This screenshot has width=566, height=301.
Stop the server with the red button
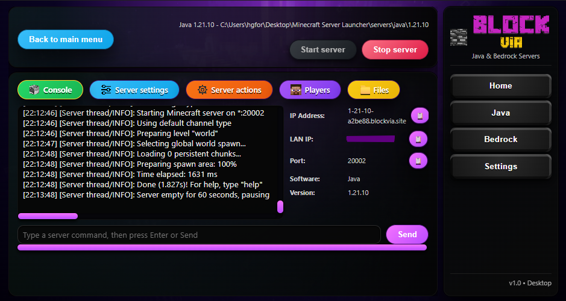point(395,50)
